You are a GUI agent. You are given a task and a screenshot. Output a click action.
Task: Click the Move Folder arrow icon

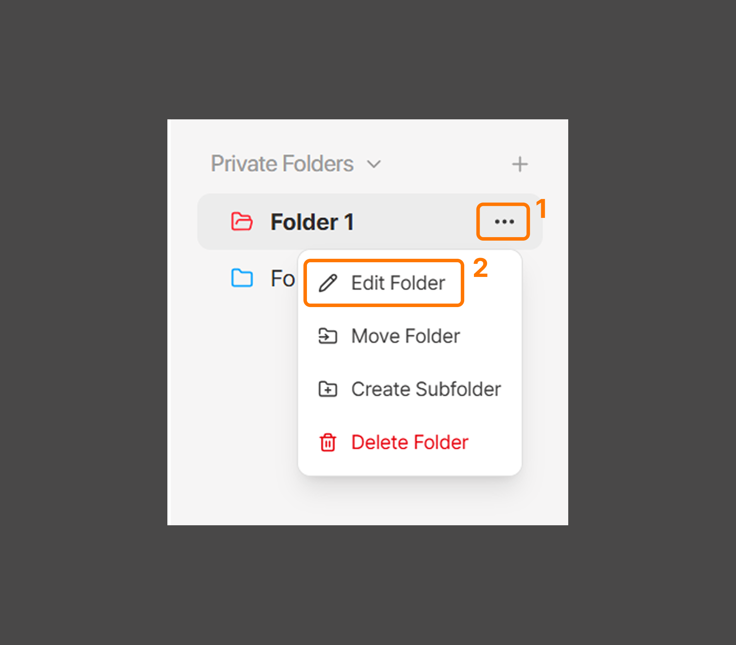(327, 336)
